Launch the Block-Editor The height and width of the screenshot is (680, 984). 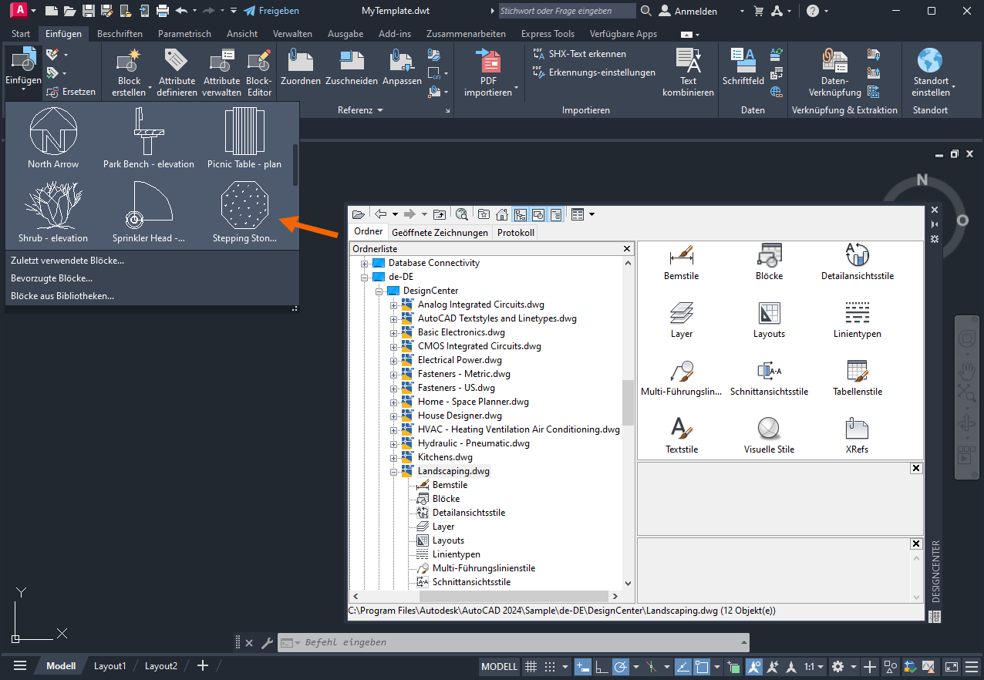(x=260, y=72)
